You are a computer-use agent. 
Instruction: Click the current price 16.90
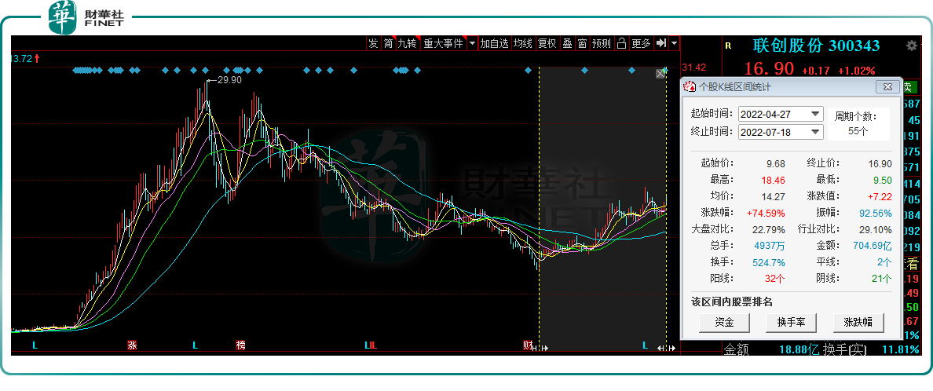tap(771, 68)
